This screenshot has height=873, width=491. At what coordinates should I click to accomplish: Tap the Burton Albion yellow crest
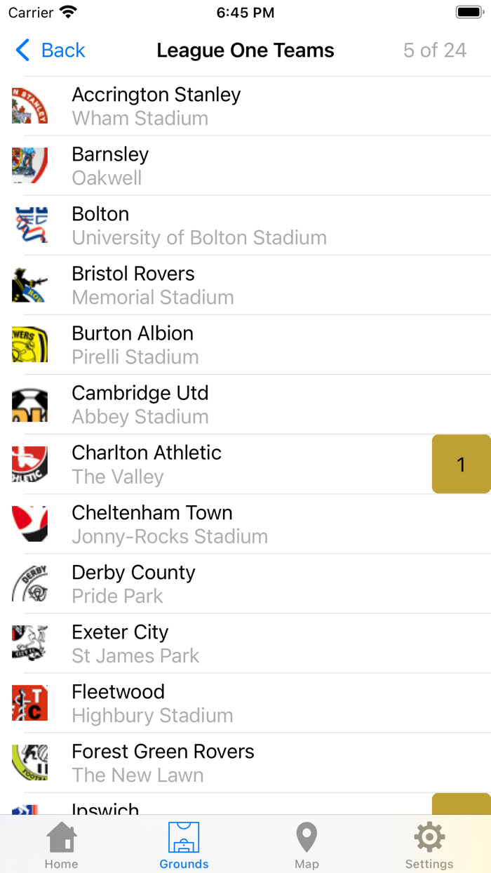[29, 345]
